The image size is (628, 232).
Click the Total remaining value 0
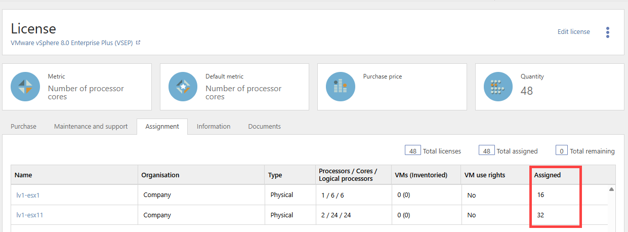[561, 151]
